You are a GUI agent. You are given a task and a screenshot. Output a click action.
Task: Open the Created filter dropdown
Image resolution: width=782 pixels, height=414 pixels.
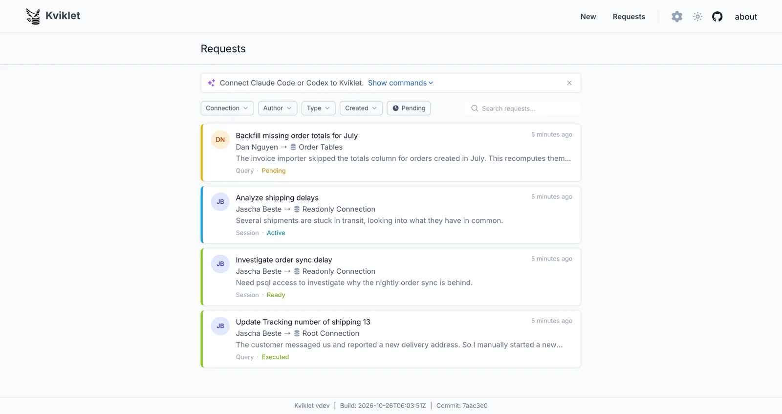361,109
